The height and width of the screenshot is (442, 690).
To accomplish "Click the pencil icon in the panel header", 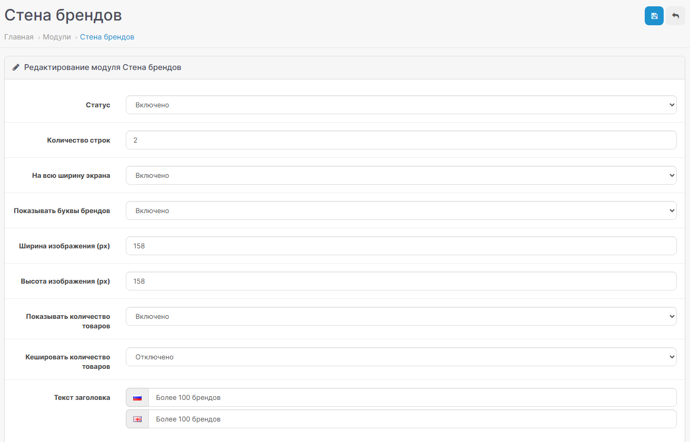I will pos(16,67).
